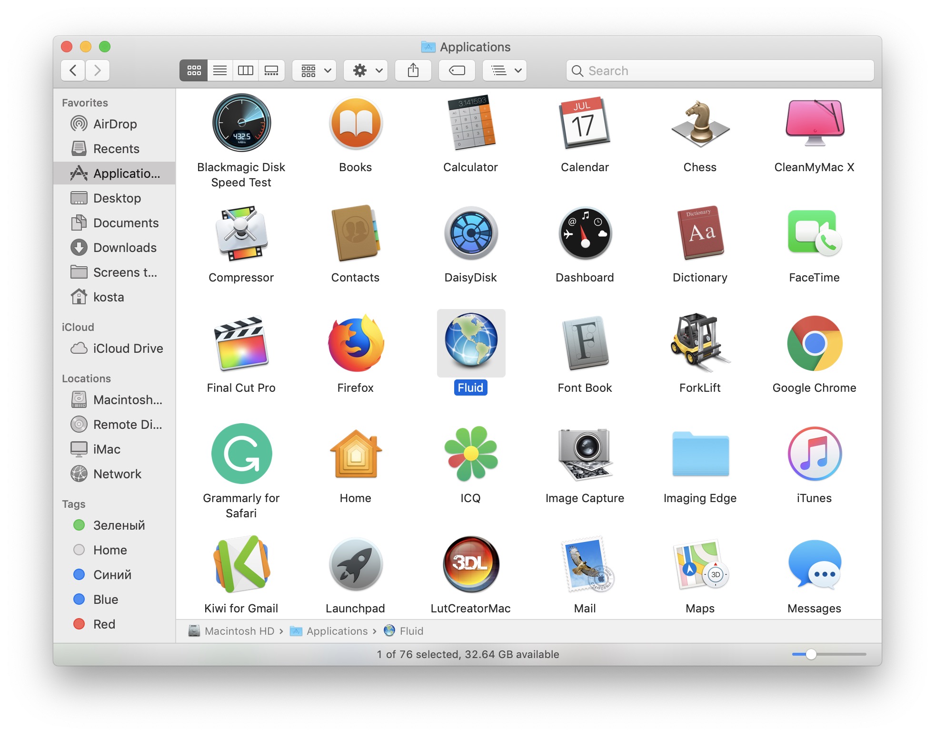Select the iTunes app icon

[815, 454]
